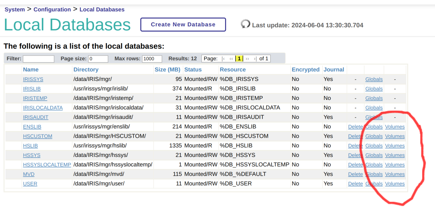Screen dimensions: 435x207
Task: Delete the ENSLIB database
Action: (x=355, y=127)
